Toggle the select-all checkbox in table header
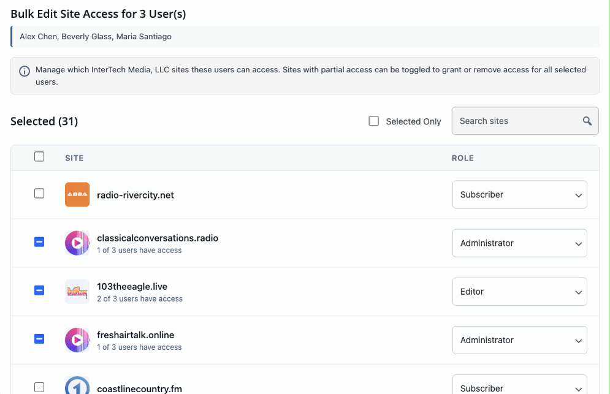Screen dimensions: 610x394 click(x=39, y=157)
